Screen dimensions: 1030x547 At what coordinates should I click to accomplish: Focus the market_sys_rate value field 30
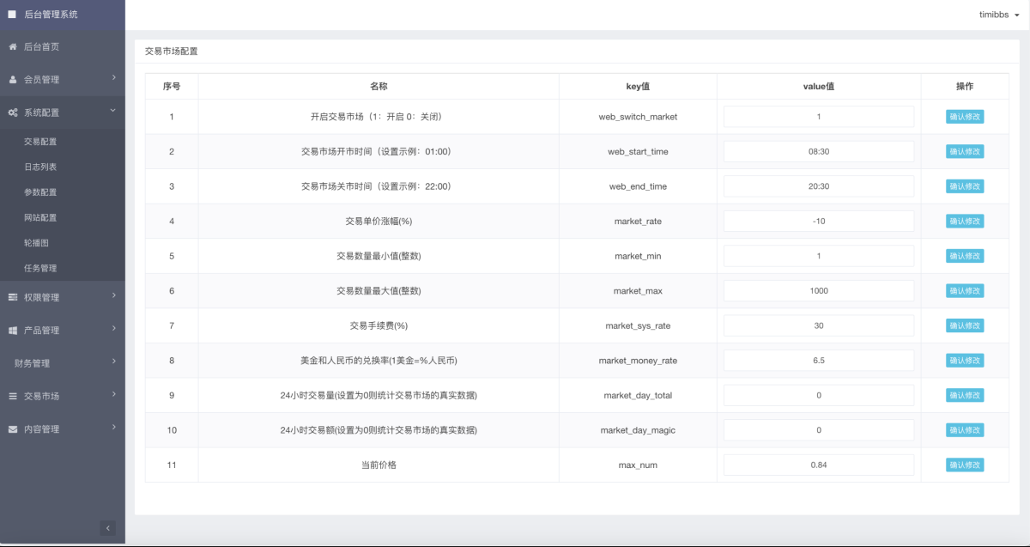[x=819, y=325]
